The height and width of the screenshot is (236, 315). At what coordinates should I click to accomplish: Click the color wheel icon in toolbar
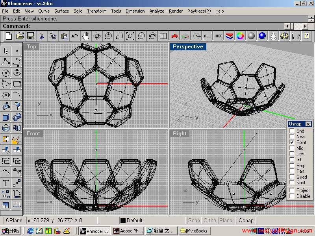[240, 36]
